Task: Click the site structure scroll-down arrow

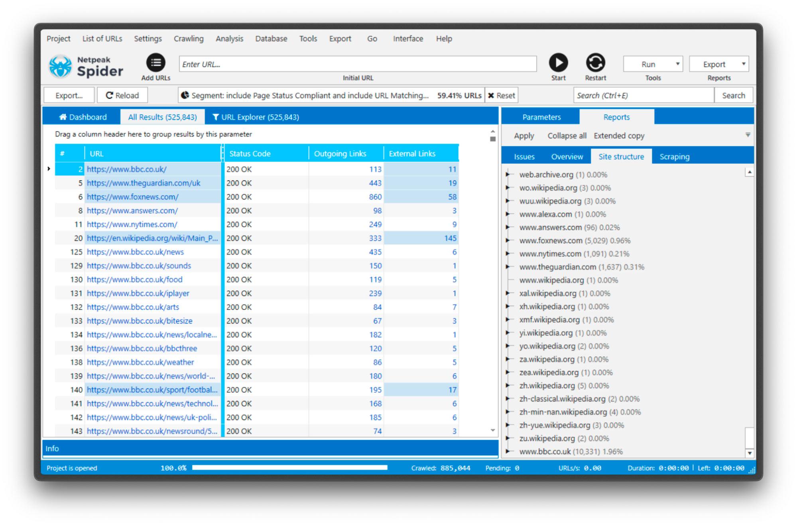Action: tap(750, 453)
